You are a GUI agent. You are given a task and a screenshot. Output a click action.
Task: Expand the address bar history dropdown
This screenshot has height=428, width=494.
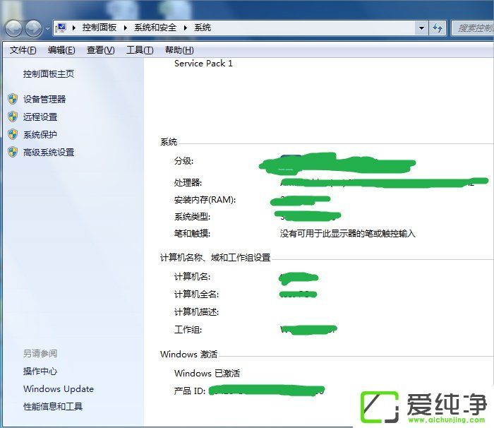click(x=421, y=28)
